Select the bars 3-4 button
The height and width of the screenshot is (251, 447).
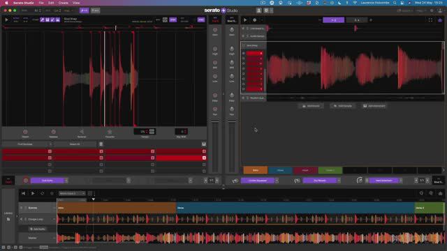pos(357,20)
